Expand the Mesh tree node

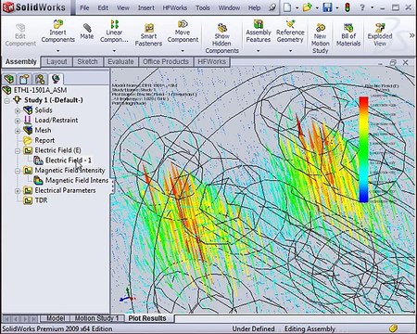[x=18, y=131]
